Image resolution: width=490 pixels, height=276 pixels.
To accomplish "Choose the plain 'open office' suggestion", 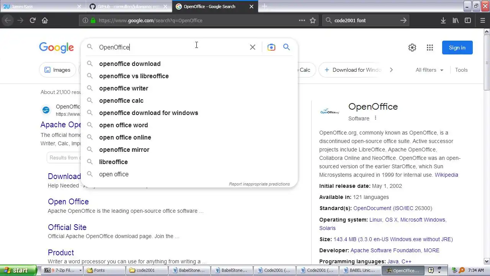I will pyautogui.click(x=189, y=174).
